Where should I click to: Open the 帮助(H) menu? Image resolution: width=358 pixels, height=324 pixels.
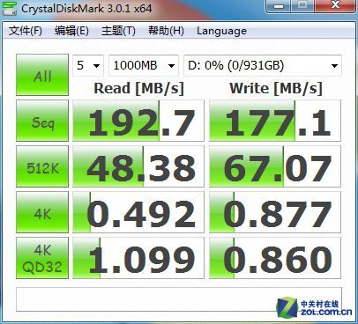pyautogui.click(x=166, y=31)
